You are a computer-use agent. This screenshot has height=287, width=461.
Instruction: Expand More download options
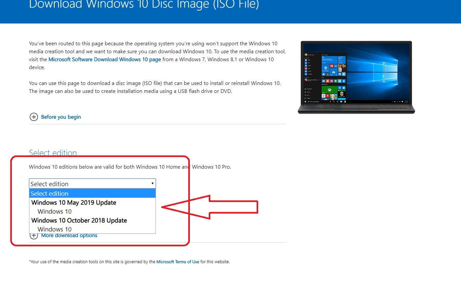(69, 236)
